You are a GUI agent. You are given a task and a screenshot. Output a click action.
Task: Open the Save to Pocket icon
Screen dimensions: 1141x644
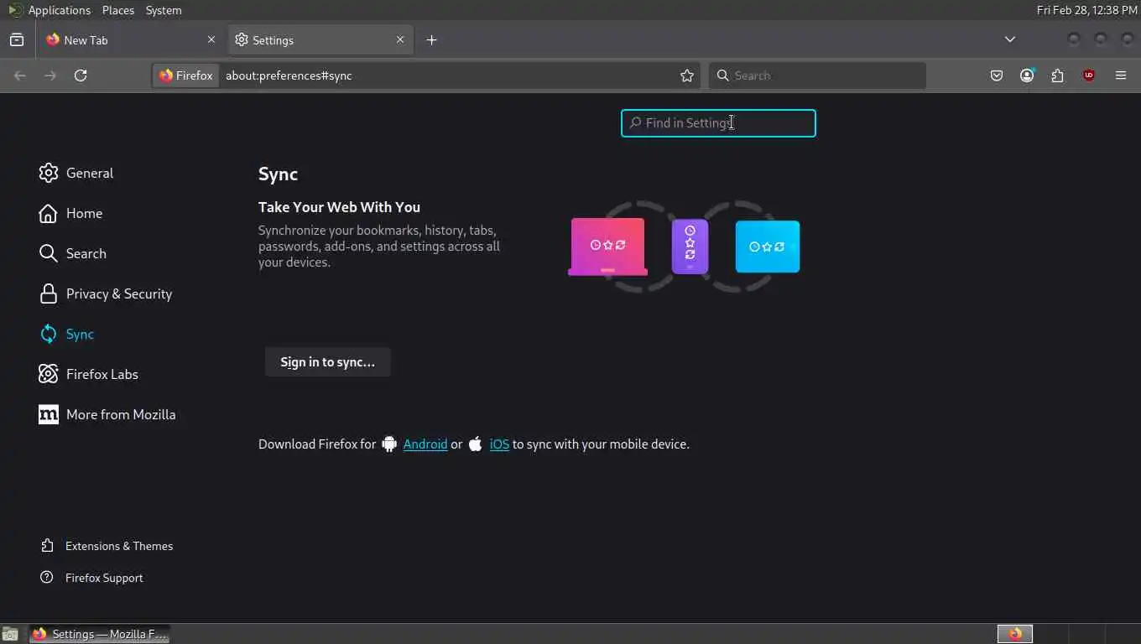(997, 75)
